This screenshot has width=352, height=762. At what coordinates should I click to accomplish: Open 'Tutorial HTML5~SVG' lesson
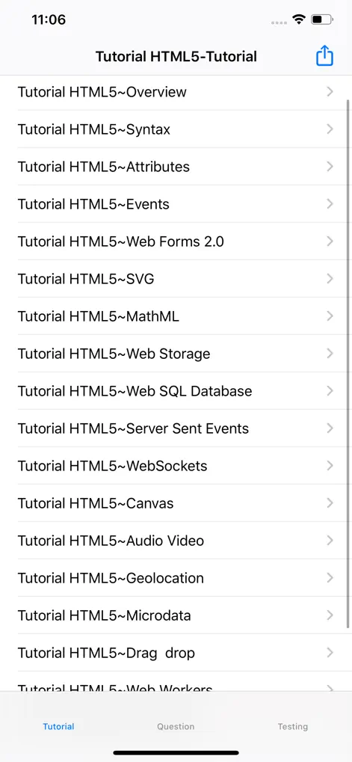click(x=176, y=278)
